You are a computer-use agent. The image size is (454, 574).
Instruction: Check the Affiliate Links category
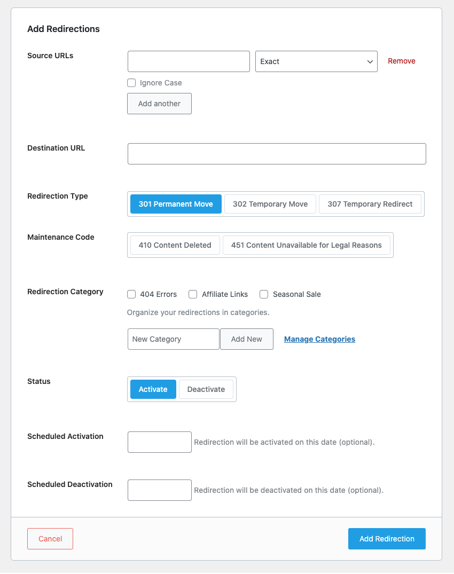coord(193,294)
